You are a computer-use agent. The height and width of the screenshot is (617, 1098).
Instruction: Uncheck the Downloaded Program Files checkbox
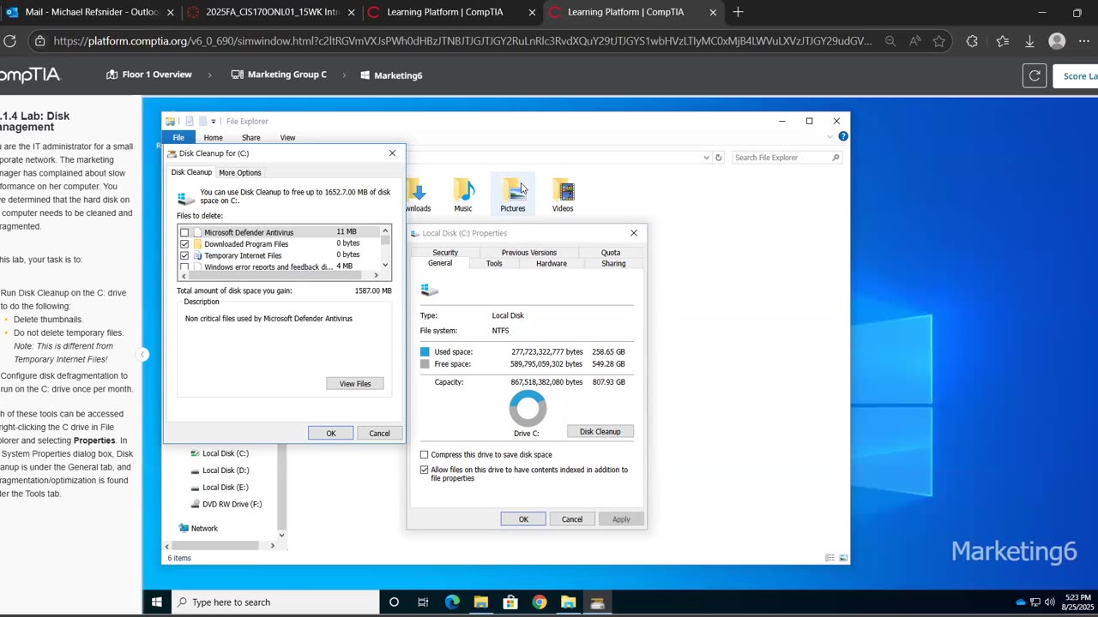coord(184,244)
